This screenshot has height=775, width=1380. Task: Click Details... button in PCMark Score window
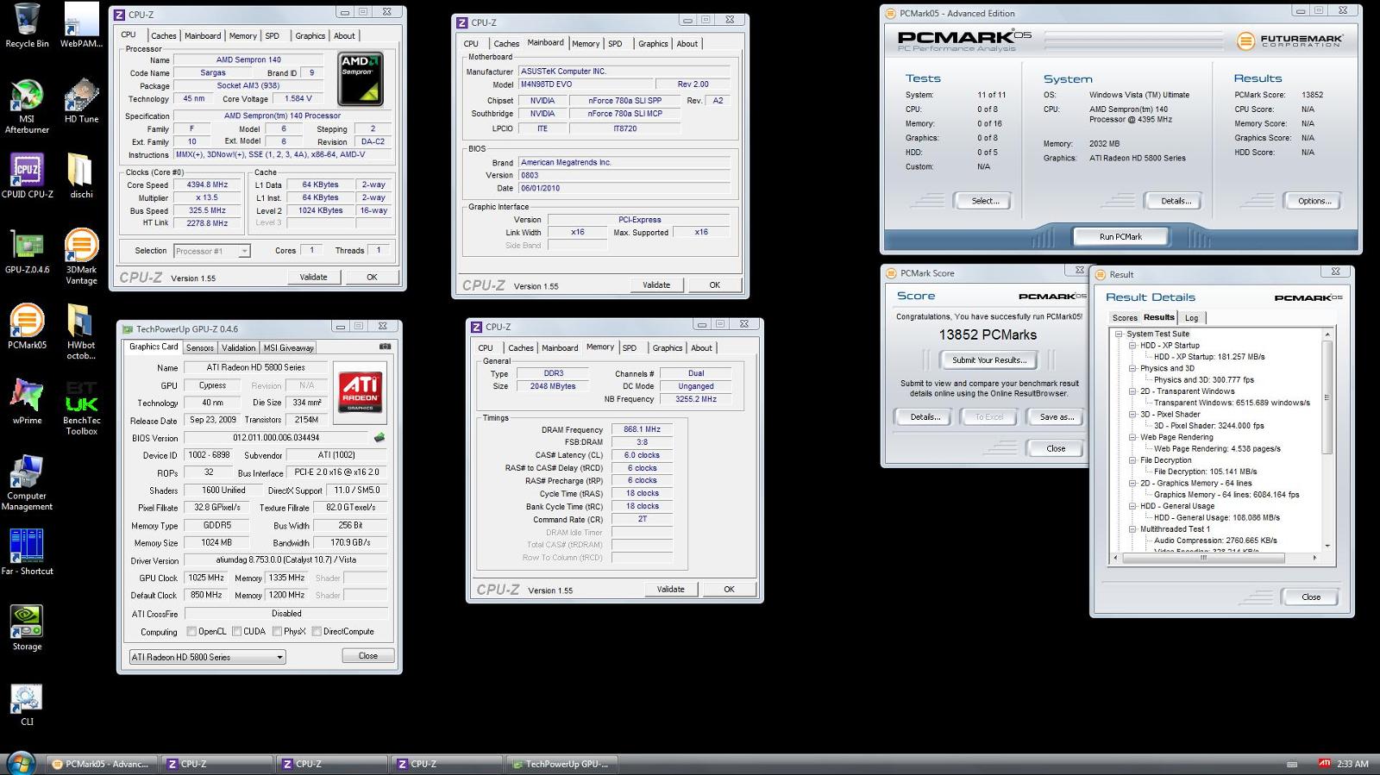[923, 416]
